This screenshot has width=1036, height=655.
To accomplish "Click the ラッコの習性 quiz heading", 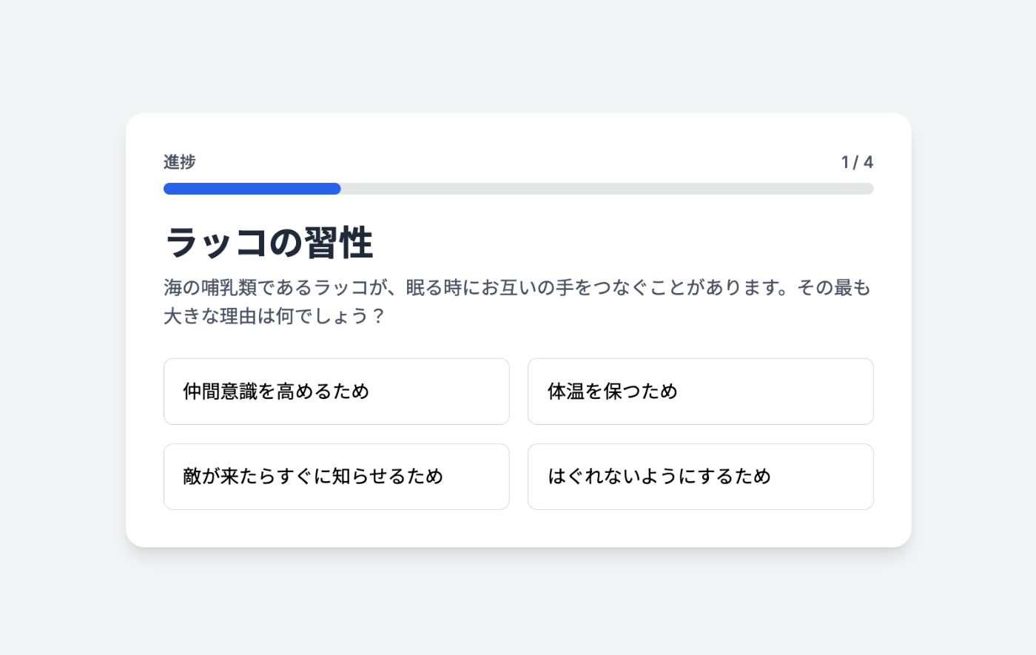I will (x=269, y=243).
